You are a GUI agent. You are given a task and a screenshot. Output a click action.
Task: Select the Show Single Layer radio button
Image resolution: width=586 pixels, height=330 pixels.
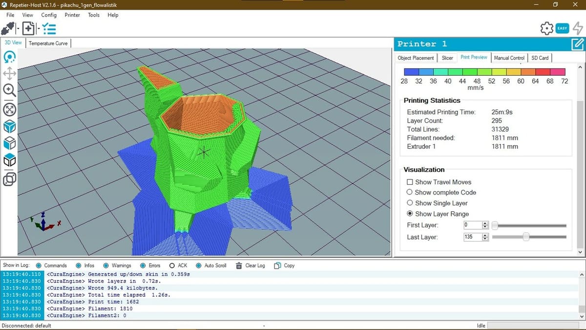(410, 203)
